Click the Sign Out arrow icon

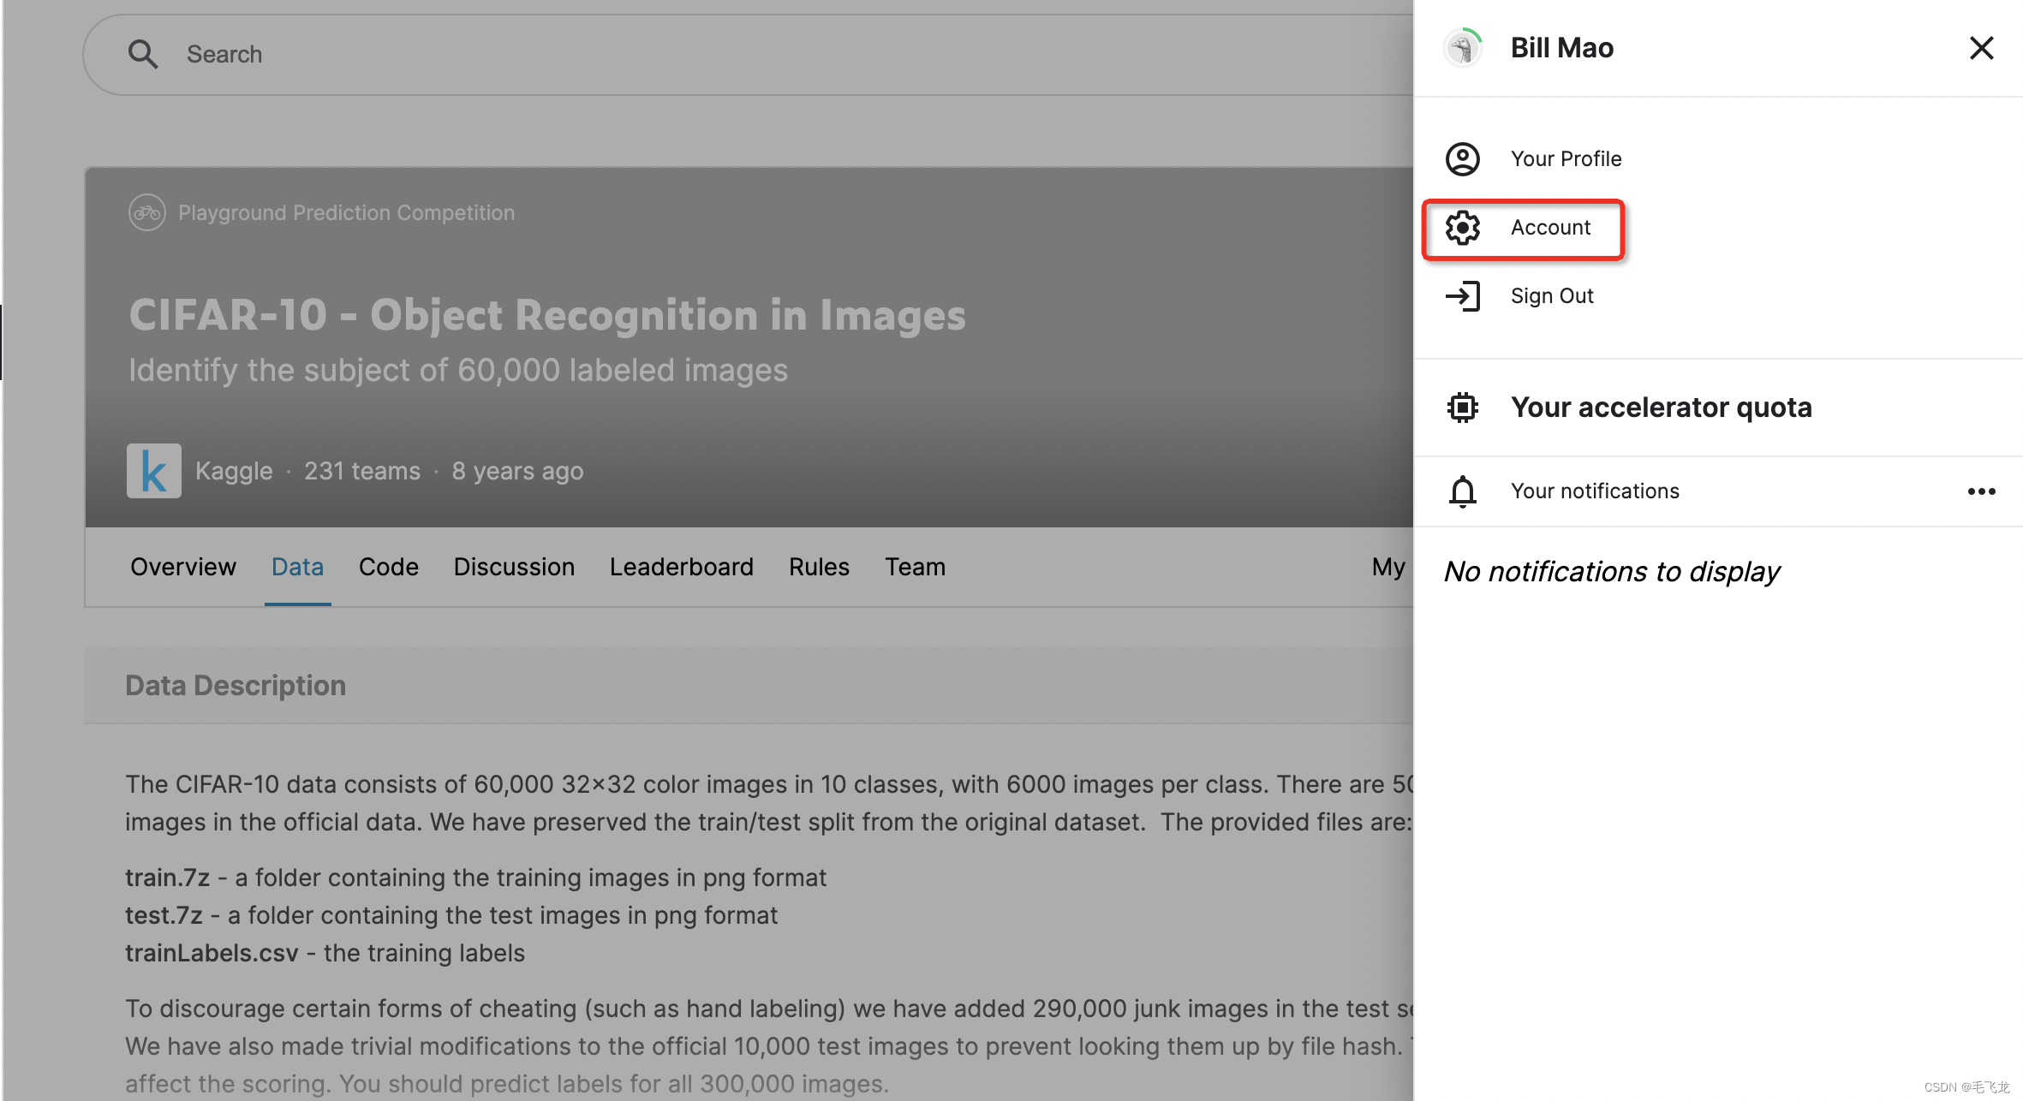[x=1463, y=296]
